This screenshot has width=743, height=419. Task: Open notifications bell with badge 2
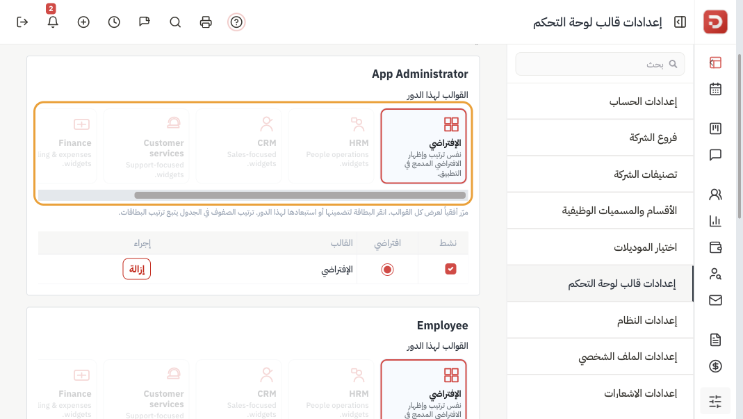pos(53,22)
